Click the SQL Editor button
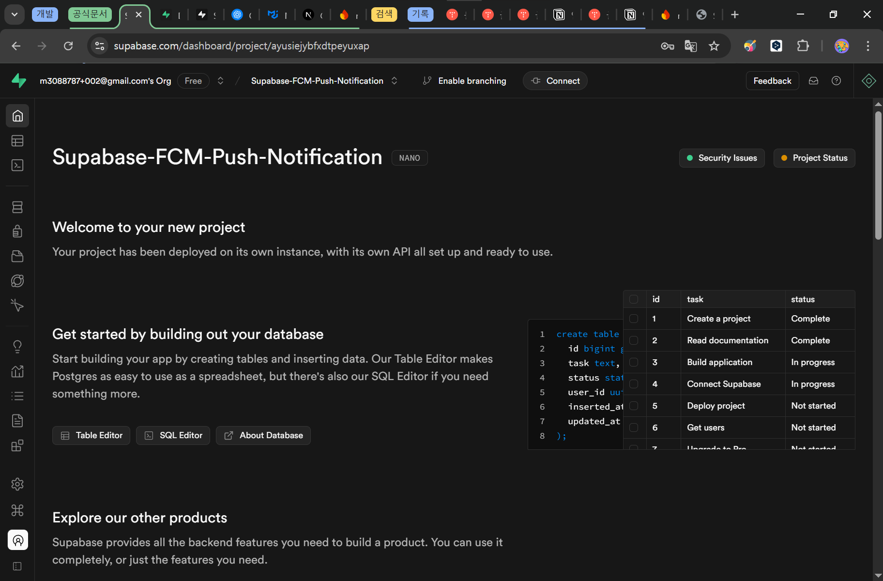The height and width of the screenshot is (581, 883). point(173,435)
